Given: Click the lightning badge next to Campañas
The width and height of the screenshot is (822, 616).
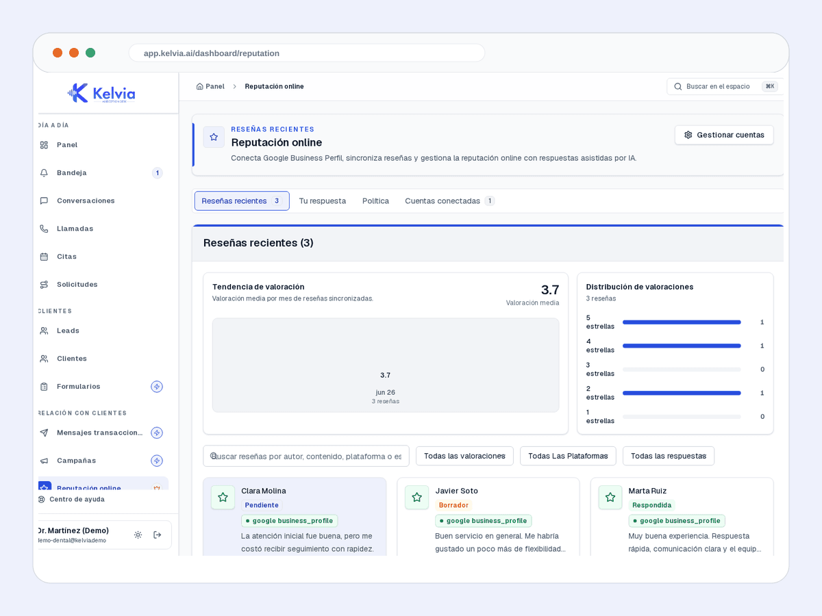Looking at the screenshot, I should [157, 461].
